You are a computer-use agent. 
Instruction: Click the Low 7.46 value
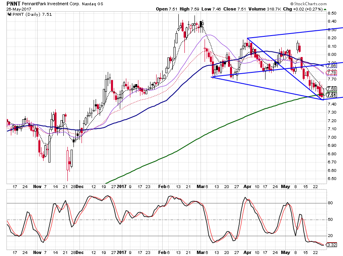211,9
